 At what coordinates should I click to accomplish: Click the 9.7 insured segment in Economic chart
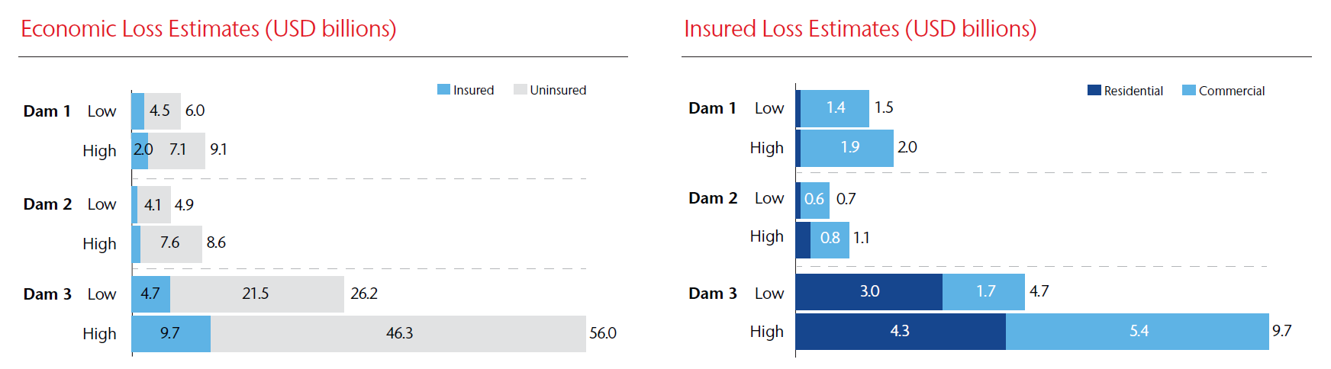[x=170, y=334]
